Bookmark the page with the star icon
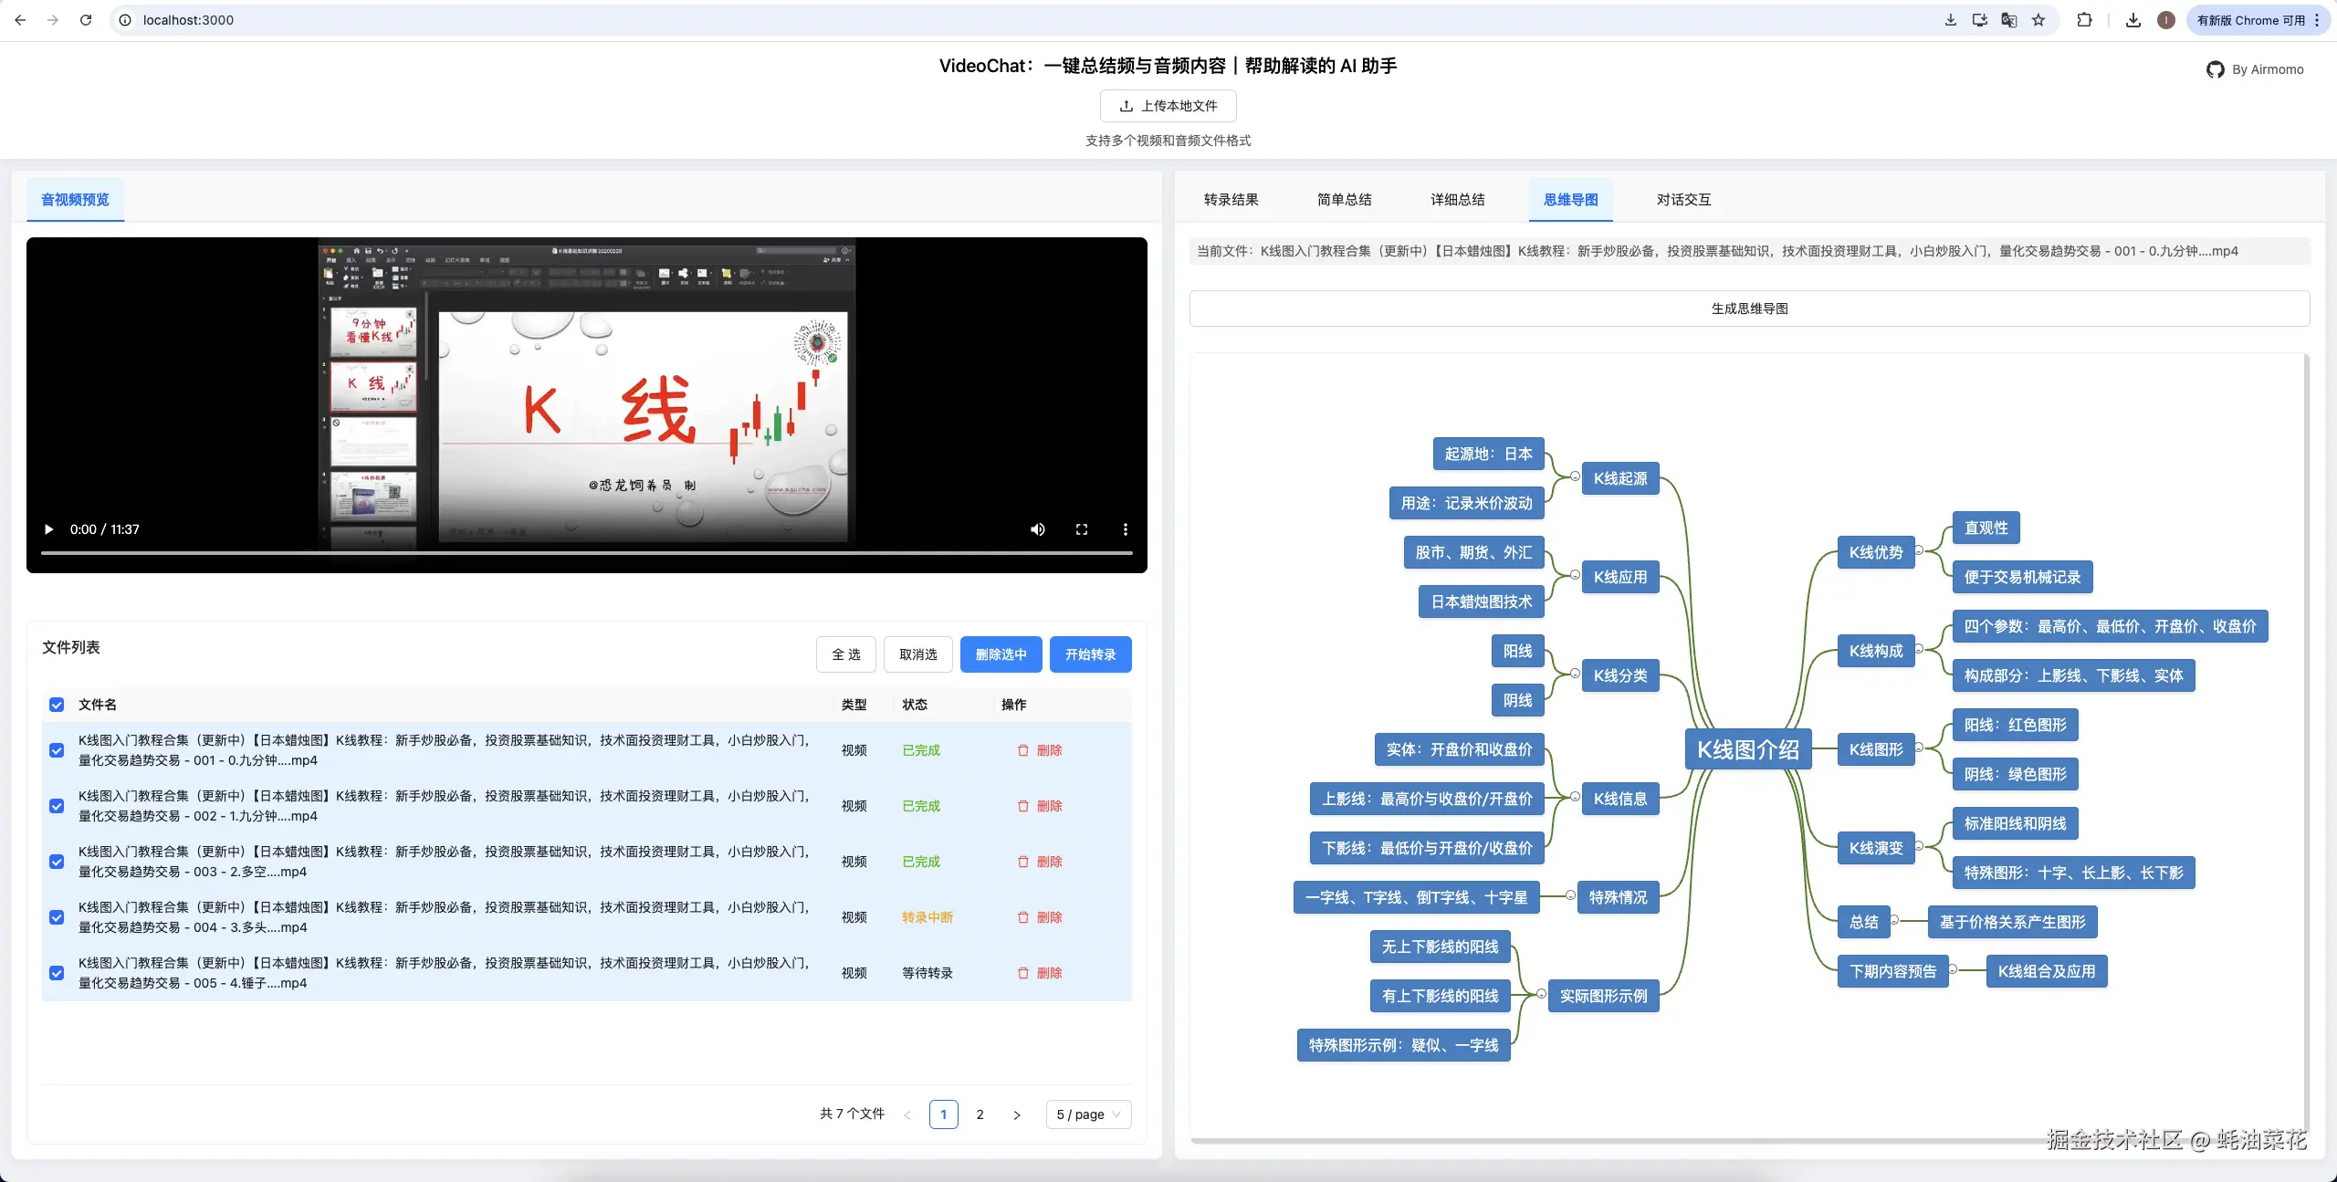This screenshot has height=1182, width=2337. (2037, 19)
